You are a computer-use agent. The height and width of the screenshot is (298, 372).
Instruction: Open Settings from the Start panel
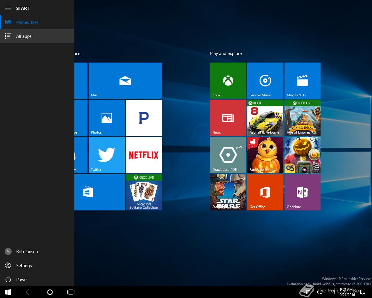37,265
